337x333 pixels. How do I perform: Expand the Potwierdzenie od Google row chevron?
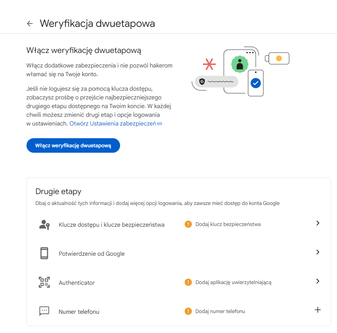[x=318, y=252]
